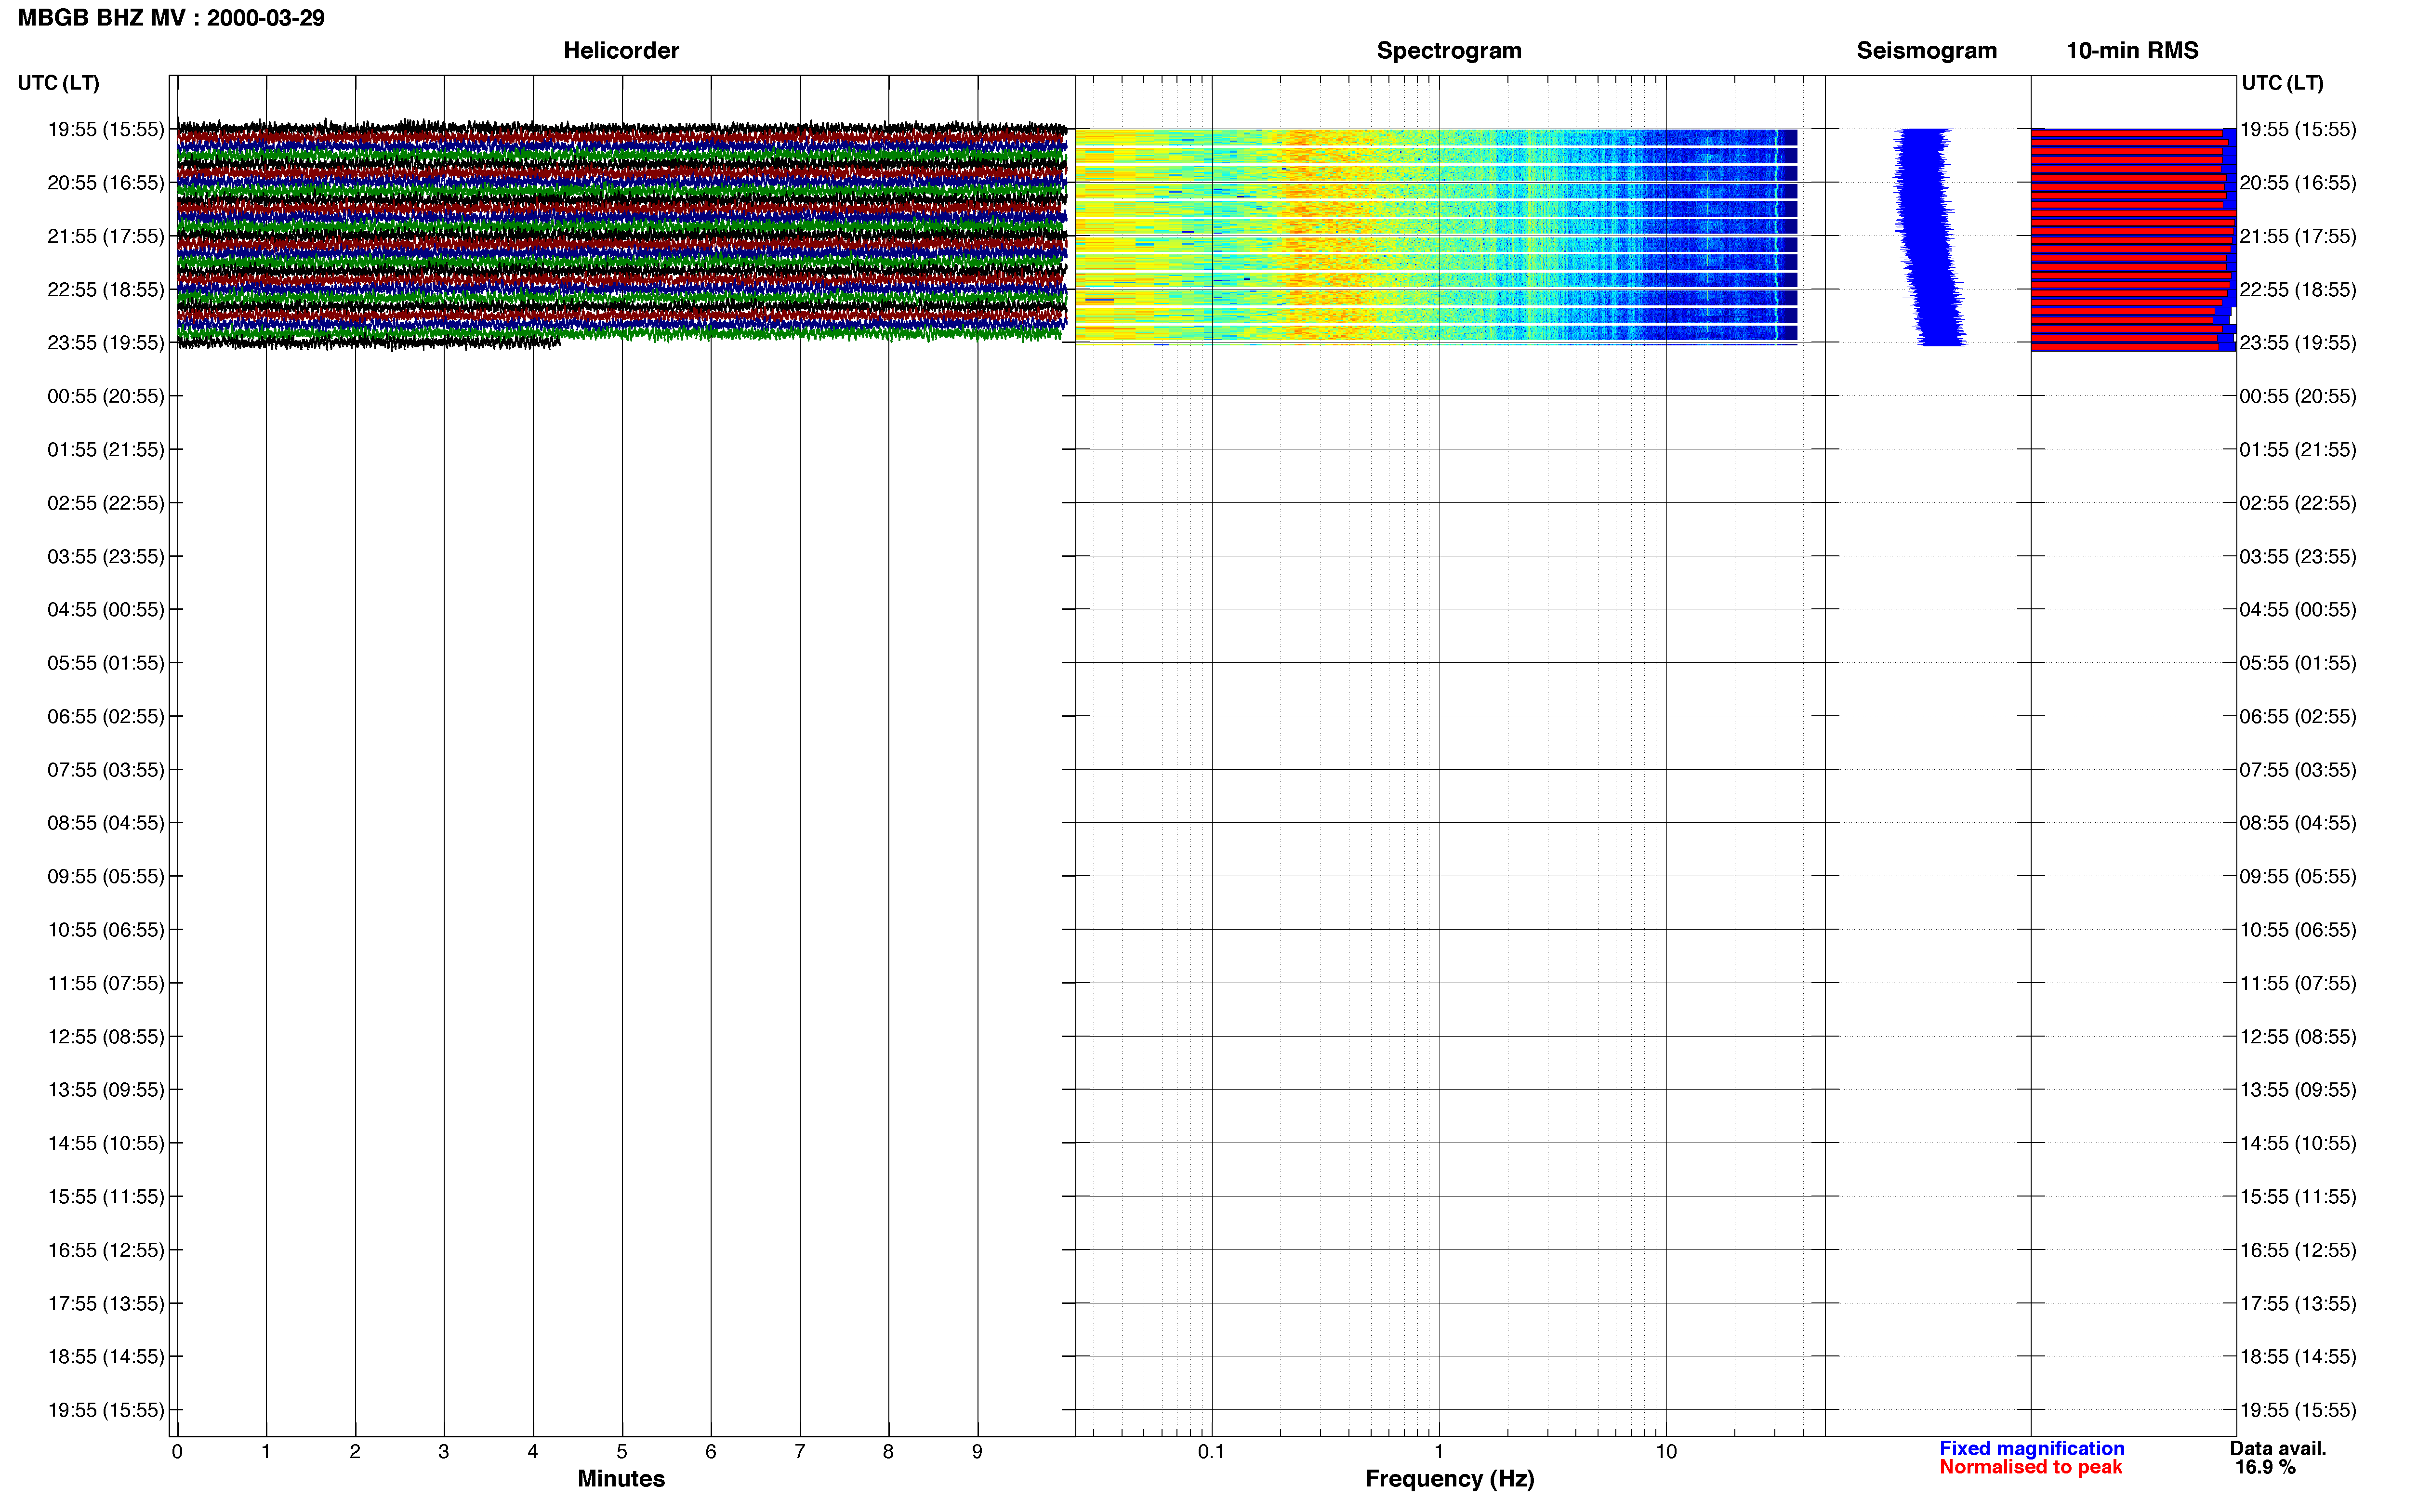Click tick '4' on the Minutes axis

point(533,1451)
